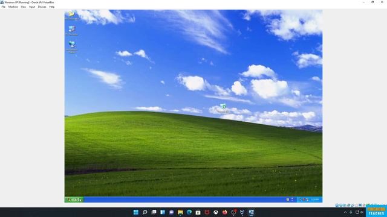Screen dimensions: 387x217
Task: Select the Recycle Bin desktop icon
Action: click(x=223, y=108)
